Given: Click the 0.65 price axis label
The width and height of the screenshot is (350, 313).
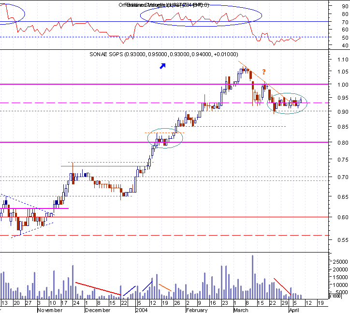Looking at the screenshot, I should point(343,197).
